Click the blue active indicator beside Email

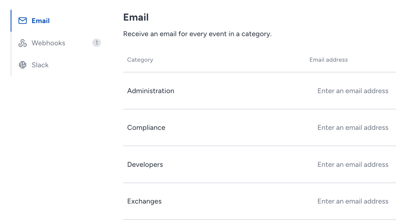11,21
